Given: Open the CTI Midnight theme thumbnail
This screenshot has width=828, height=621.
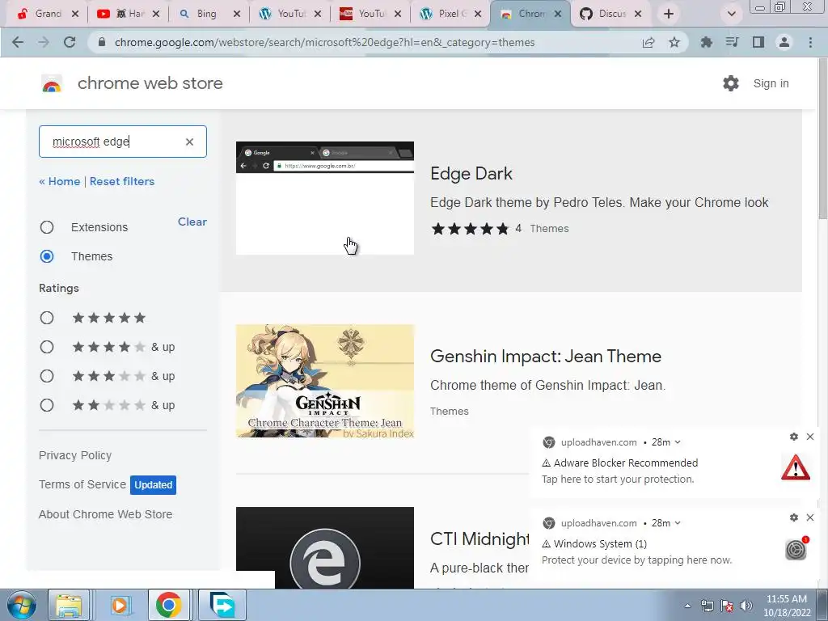Looking at the screenshot, I should click(x=325, y=547).
